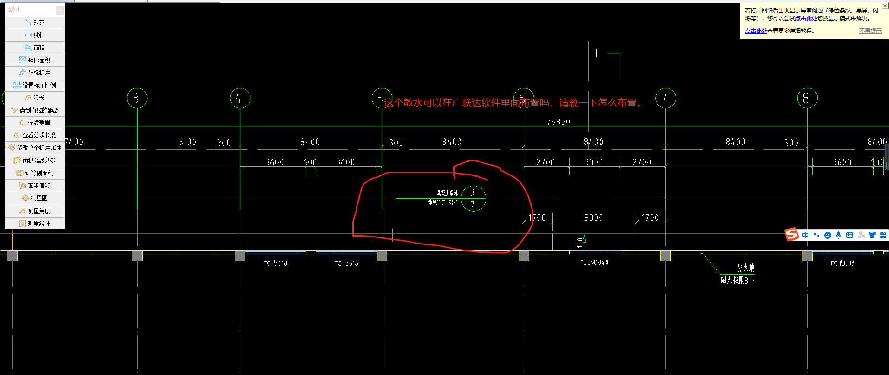Choose 点到直线的距离 point-to-line distance tool
This screenshot has height=375, width=889.
coord(35,110)
